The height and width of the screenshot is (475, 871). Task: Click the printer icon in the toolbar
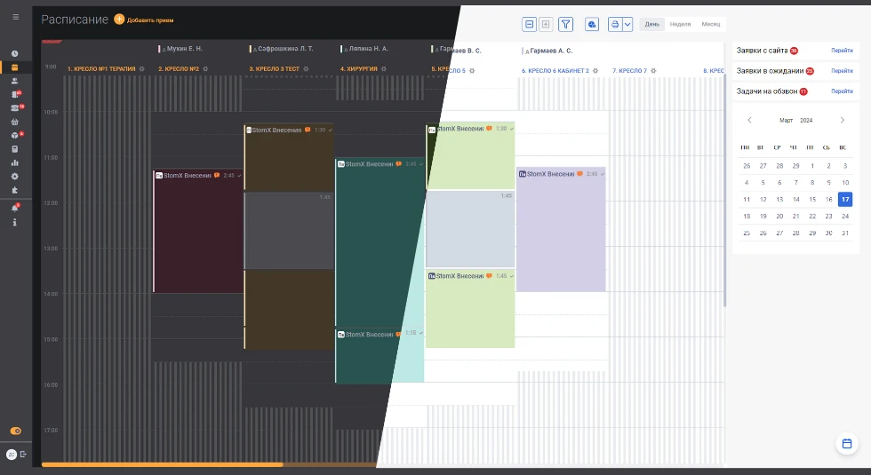pos(615,24)
